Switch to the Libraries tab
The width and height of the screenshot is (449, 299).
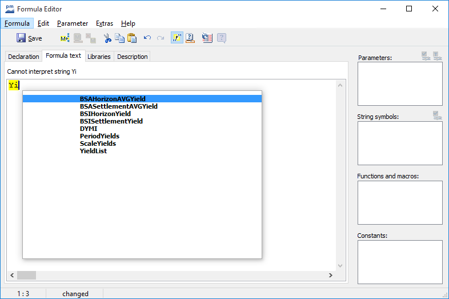pos(99,57)
